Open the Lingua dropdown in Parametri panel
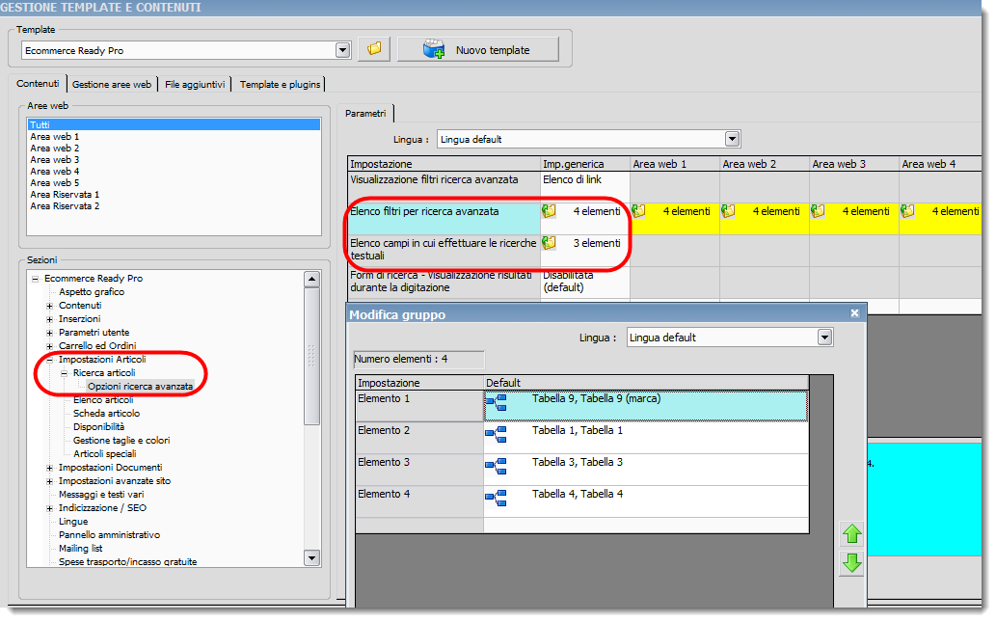 (x=732, y=139)
